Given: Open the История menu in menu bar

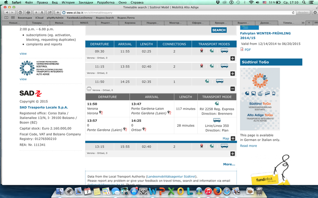Looking at the screenshot, I should (x=68, y=2).
